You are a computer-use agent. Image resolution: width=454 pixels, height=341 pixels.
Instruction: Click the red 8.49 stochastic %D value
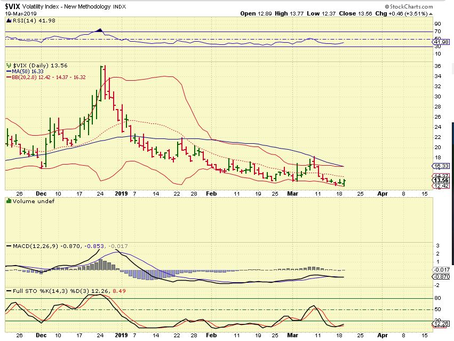coord(120,291)
